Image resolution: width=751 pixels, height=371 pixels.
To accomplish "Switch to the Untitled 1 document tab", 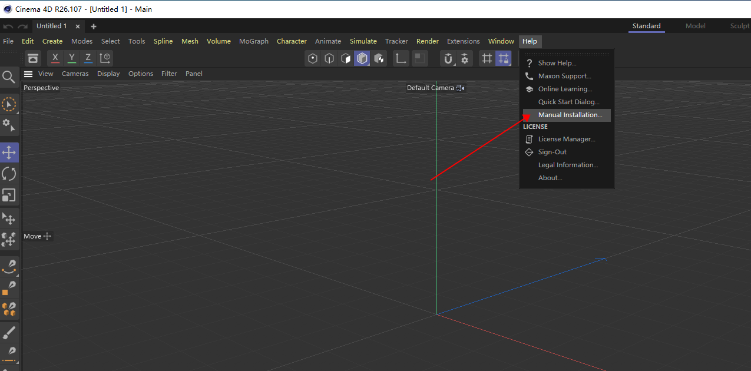I will coord(53,26).
